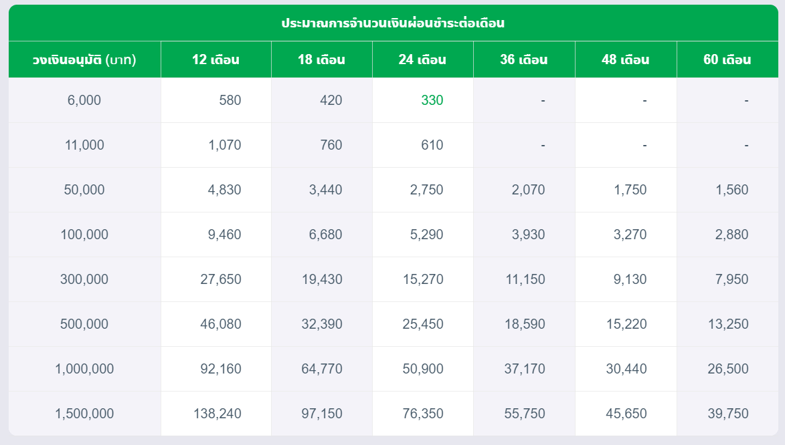Click the 138,240 installment value
785x445 pixels.
coord(217,414)
